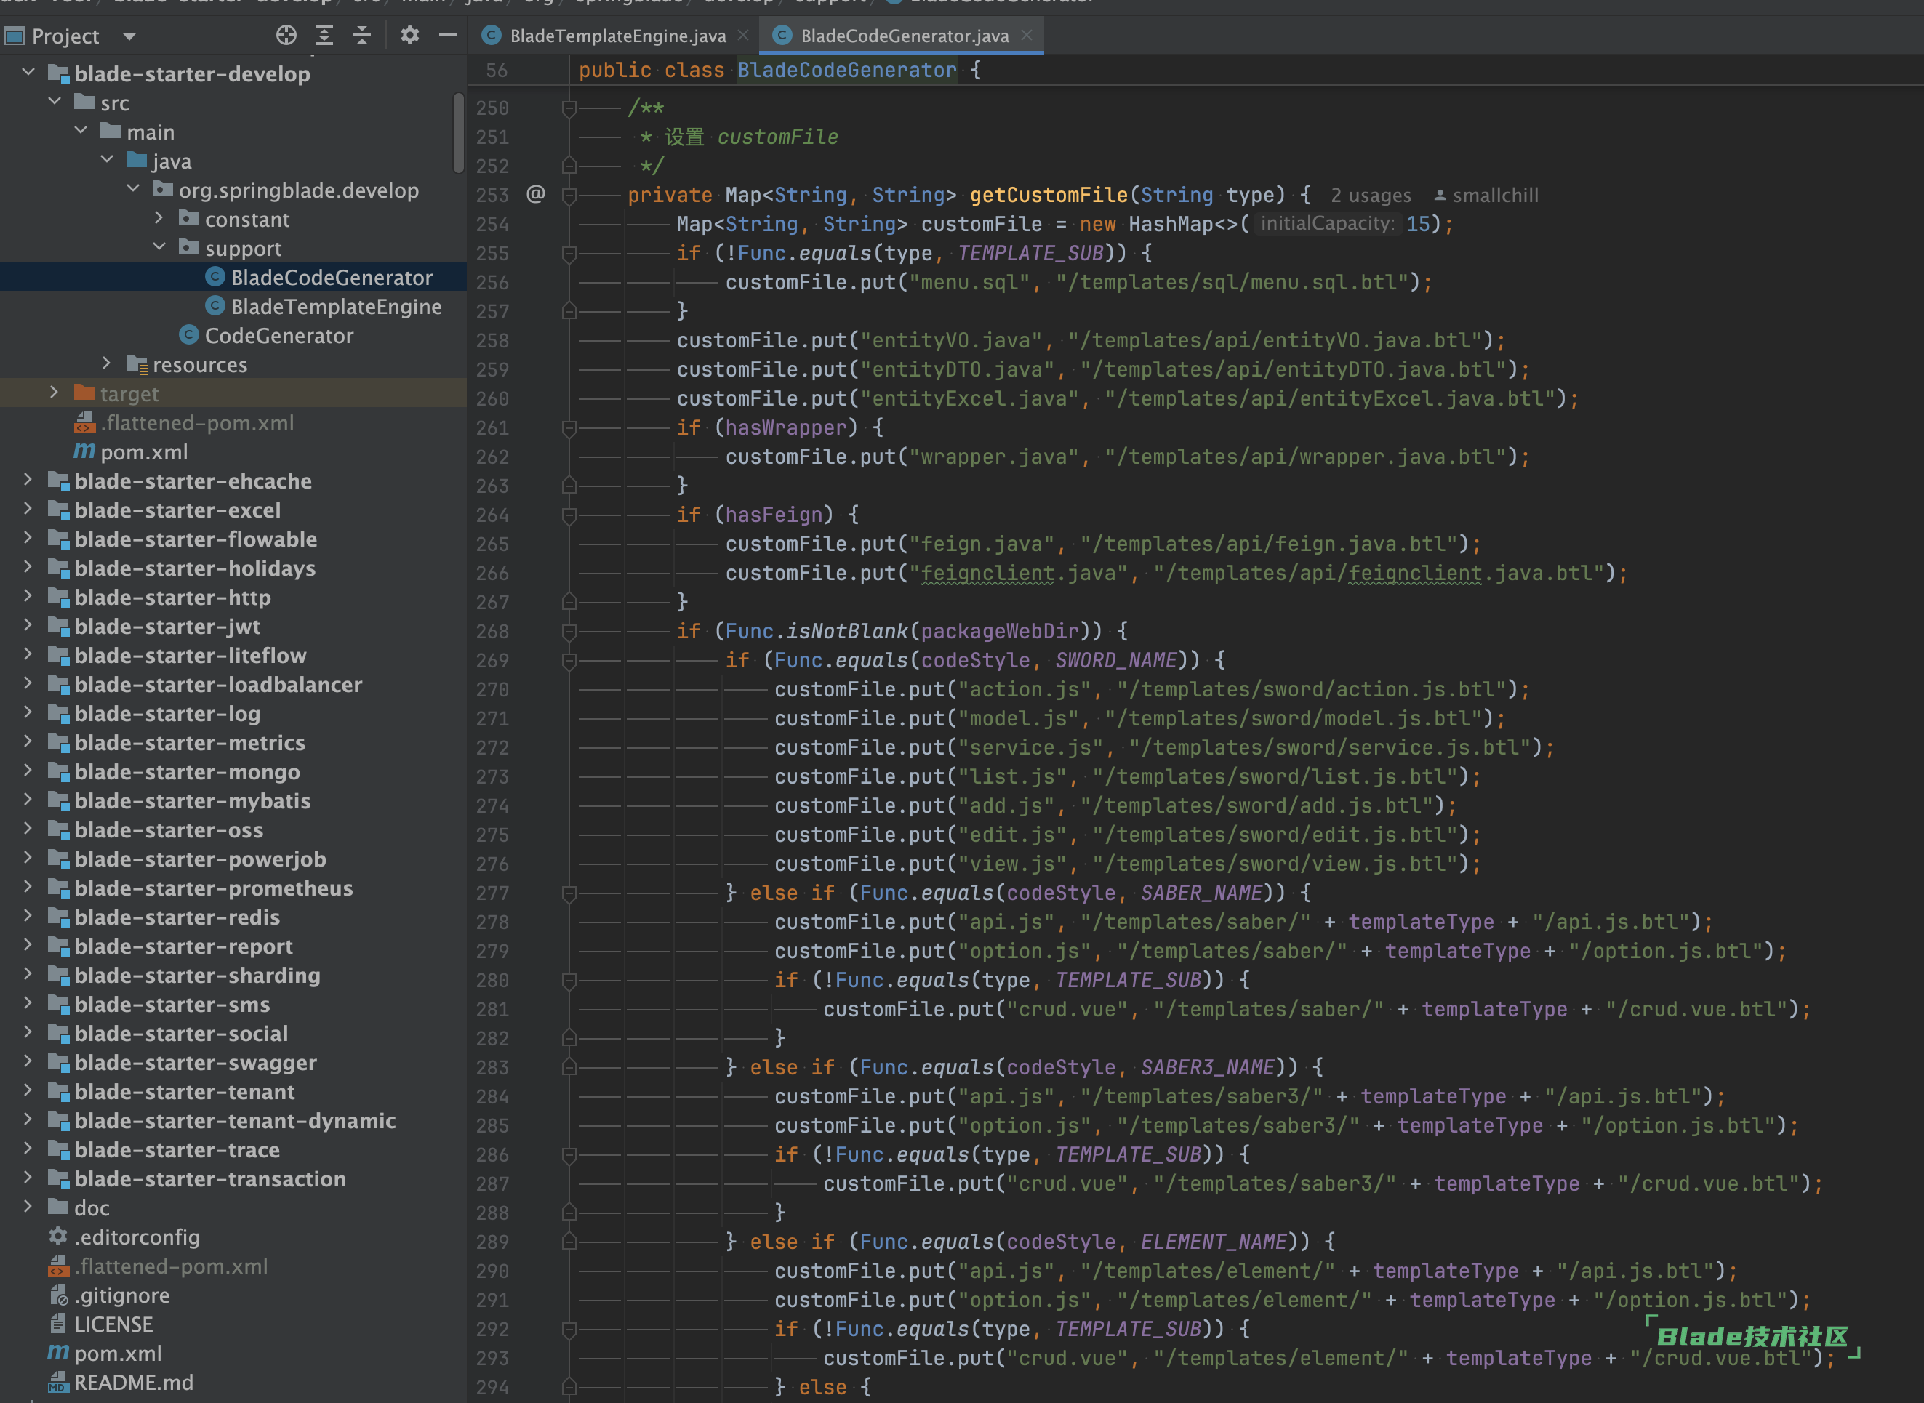The width and height of the screenshot is (1924, 1403).
Task: Open the Project view dropdown arrow
Action: click(x=129, y=36)
